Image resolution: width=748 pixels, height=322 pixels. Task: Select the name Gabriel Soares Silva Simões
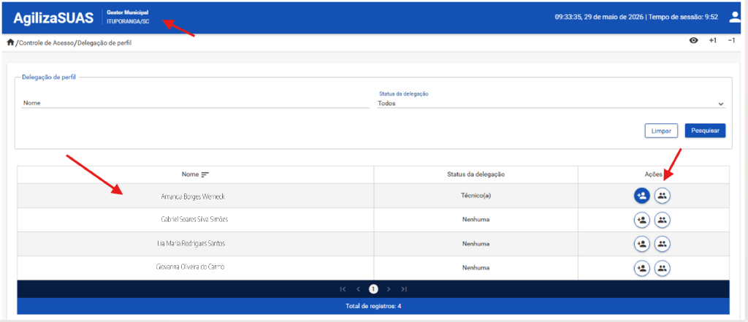[195, 220]
